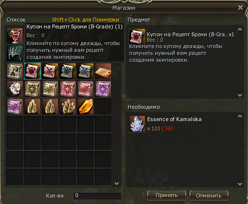Click the item description panel down arrow

[x=240, y=95]
